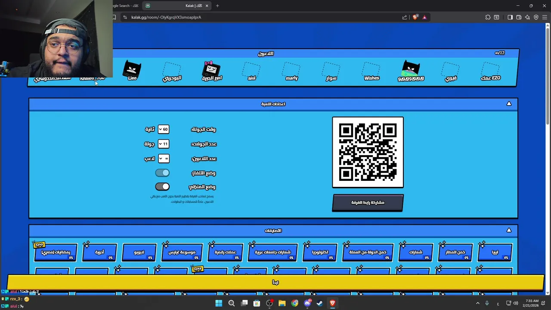
Task: Collapse the التصنيفات section arrow
Action: pos(509,230)
